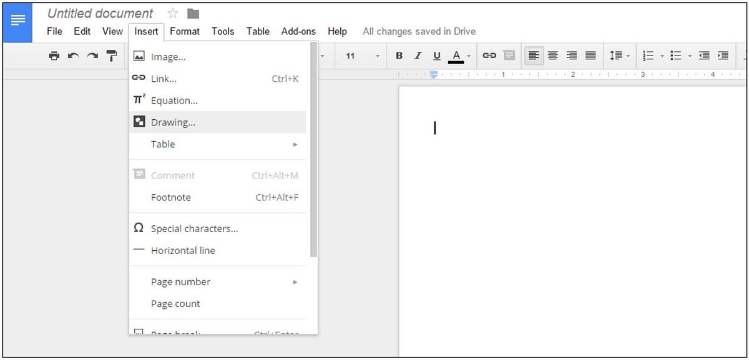The image size is (749, 360).
Task: Click the Redo icon
Action: (92, 56)
